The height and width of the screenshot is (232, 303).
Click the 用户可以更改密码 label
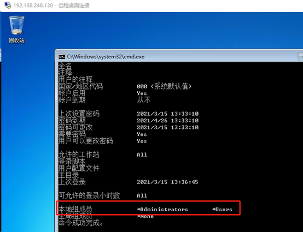click(x=86, y=141)
